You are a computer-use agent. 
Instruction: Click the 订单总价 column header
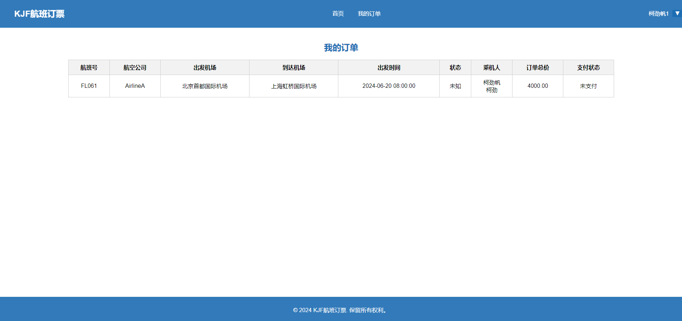(x=537, y=68)
